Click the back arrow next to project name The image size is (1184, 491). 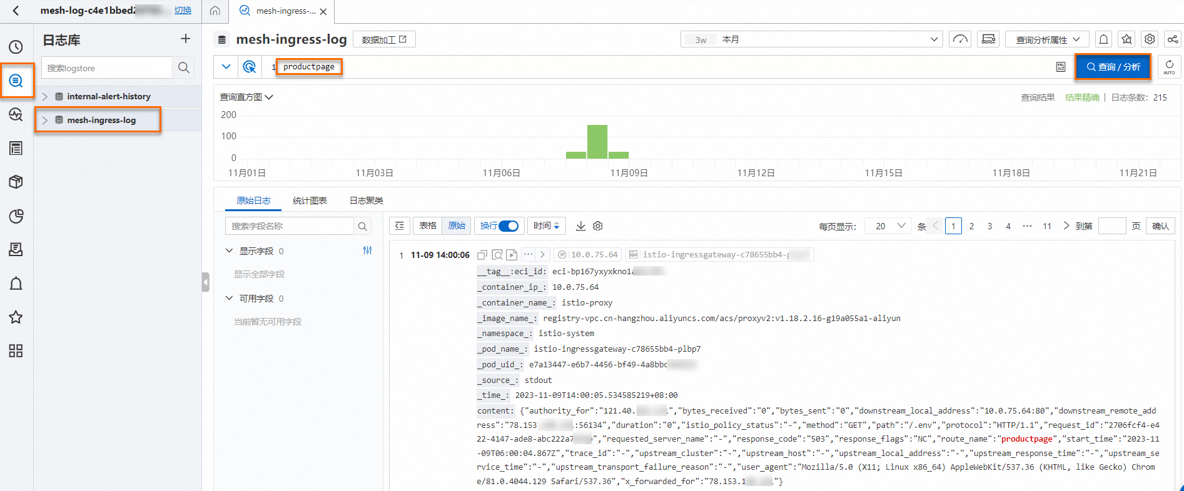coord(16,11)
